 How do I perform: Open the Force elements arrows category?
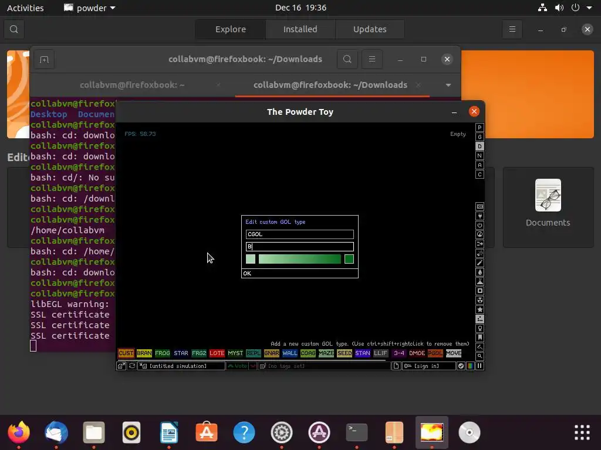pos(480,244)
